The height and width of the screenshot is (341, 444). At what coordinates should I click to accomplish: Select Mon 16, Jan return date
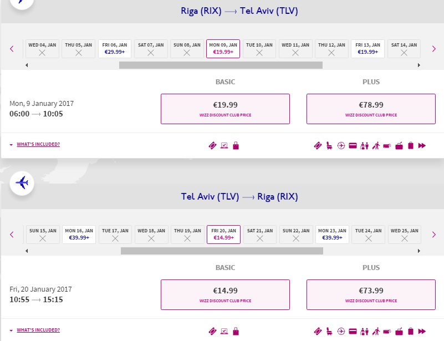tap(79, 235)
